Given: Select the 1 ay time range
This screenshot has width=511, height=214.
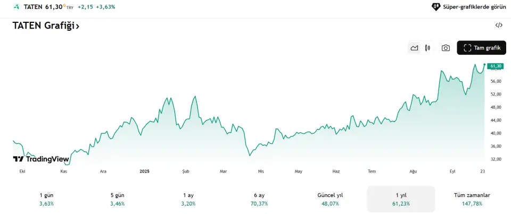Looking at the screenshot, I should 188,199.
